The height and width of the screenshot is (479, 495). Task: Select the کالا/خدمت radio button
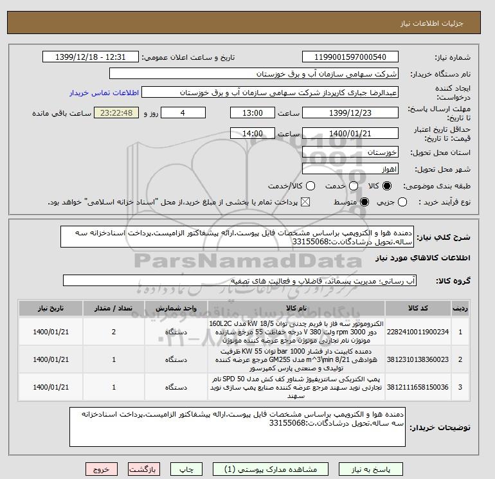click(310, 186)
